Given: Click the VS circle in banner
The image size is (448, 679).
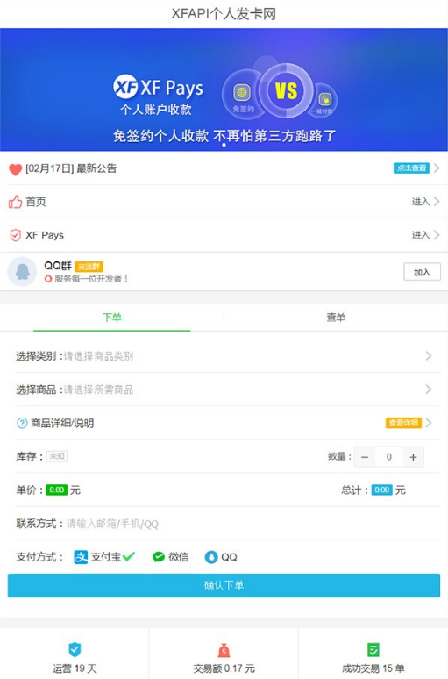Looking at the screenshot, I should 286,91.
